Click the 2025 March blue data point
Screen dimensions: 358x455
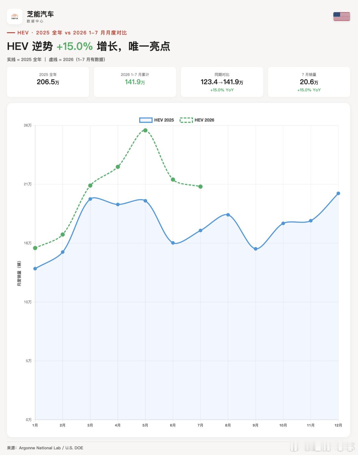[90, 199]
